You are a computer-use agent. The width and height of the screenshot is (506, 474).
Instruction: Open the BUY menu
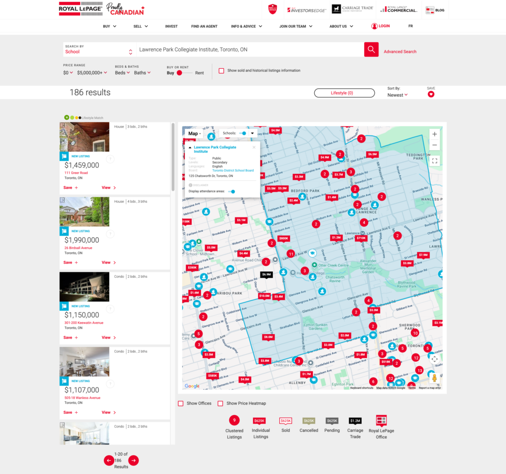pyautogui.click(x=109, y=26)
